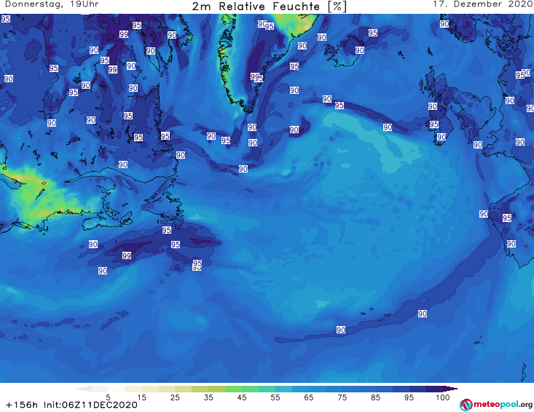Image resolution: width=534 pixels, height=412 pixels.
Task: Pick the pale cream legend swatch just right of 15
Action: coord(150,389)
